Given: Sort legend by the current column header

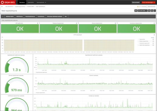Looking at the screenshot, I should tap(152, 37).
